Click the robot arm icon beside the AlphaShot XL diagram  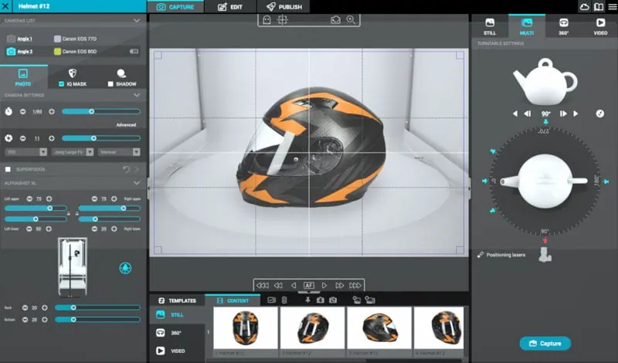point(125,268)
